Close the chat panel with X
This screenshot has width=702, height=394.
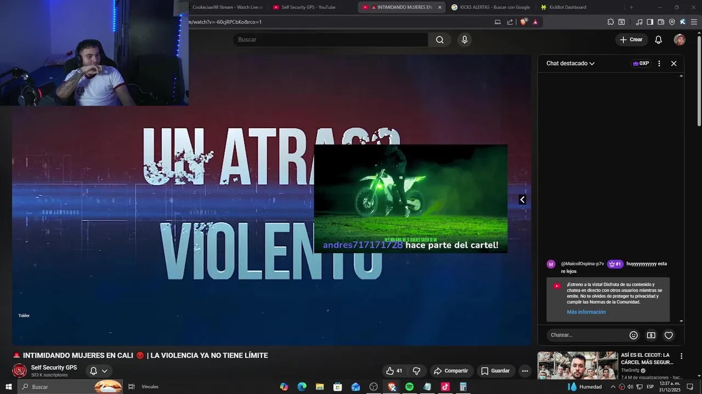[674, 63]
